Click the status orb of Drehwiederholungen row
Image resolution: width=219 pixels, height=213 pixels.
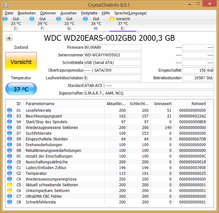10,145
